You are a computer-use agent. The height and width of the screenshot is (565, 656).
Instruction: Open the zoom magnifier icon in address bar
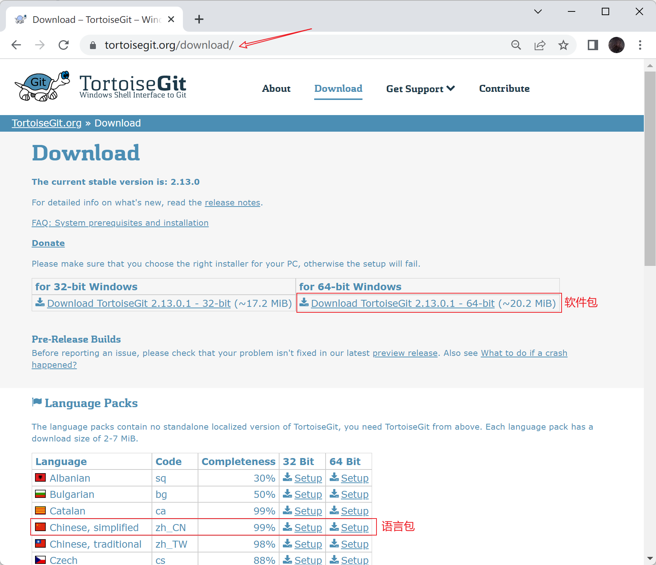coord(516,45)
